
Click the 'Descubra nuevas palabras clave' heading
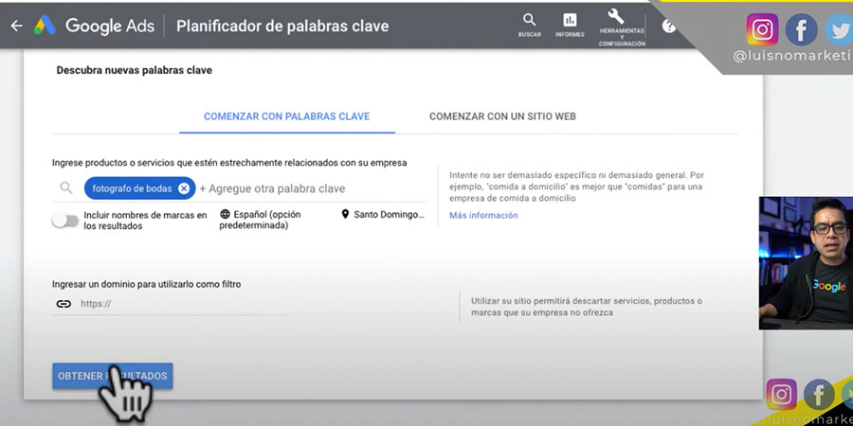134,70
